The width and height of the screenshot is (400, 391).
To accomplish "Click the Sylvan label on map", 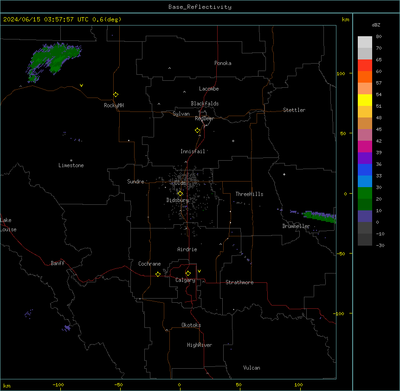I will pos(181,114).
